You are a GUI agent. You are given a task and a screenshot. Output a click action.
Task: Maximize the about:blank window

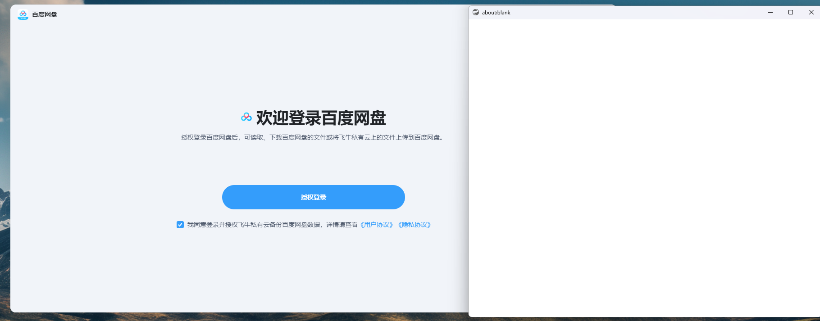tap(791, 12)
